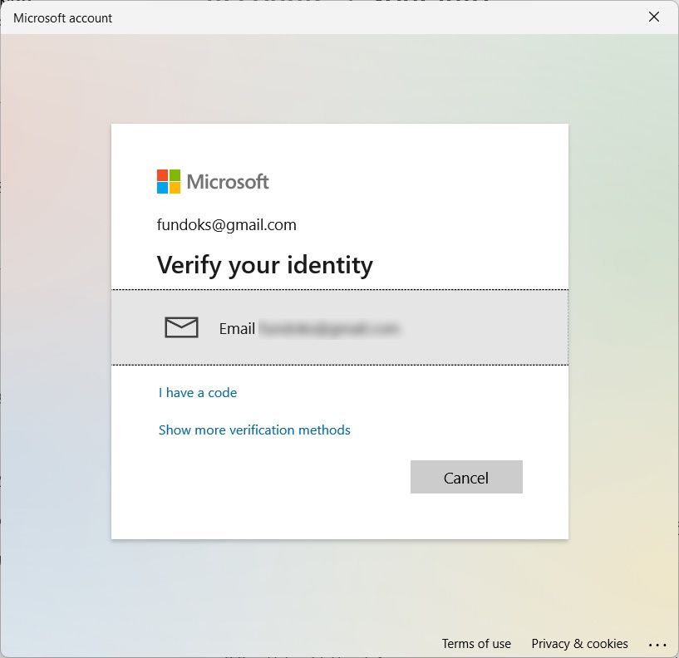This screenshot has width=679, height=658.
Task: Click the Microsoft account title bar
Action: pos(62,17)
